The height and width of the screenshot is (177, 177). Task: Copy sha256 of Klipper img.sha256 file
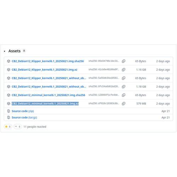[x=124, y=61]
